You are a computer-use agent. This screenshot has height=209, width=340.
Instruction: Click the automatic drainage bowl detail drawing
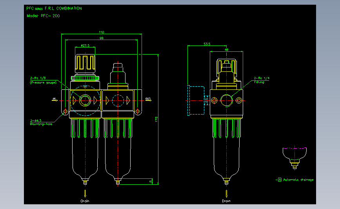click(295, 158)
